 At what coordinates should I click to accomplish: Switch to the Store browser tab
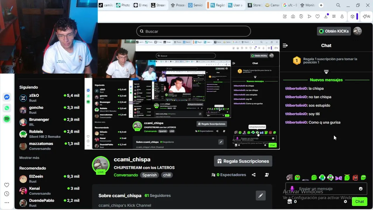[x=254, y=5]
